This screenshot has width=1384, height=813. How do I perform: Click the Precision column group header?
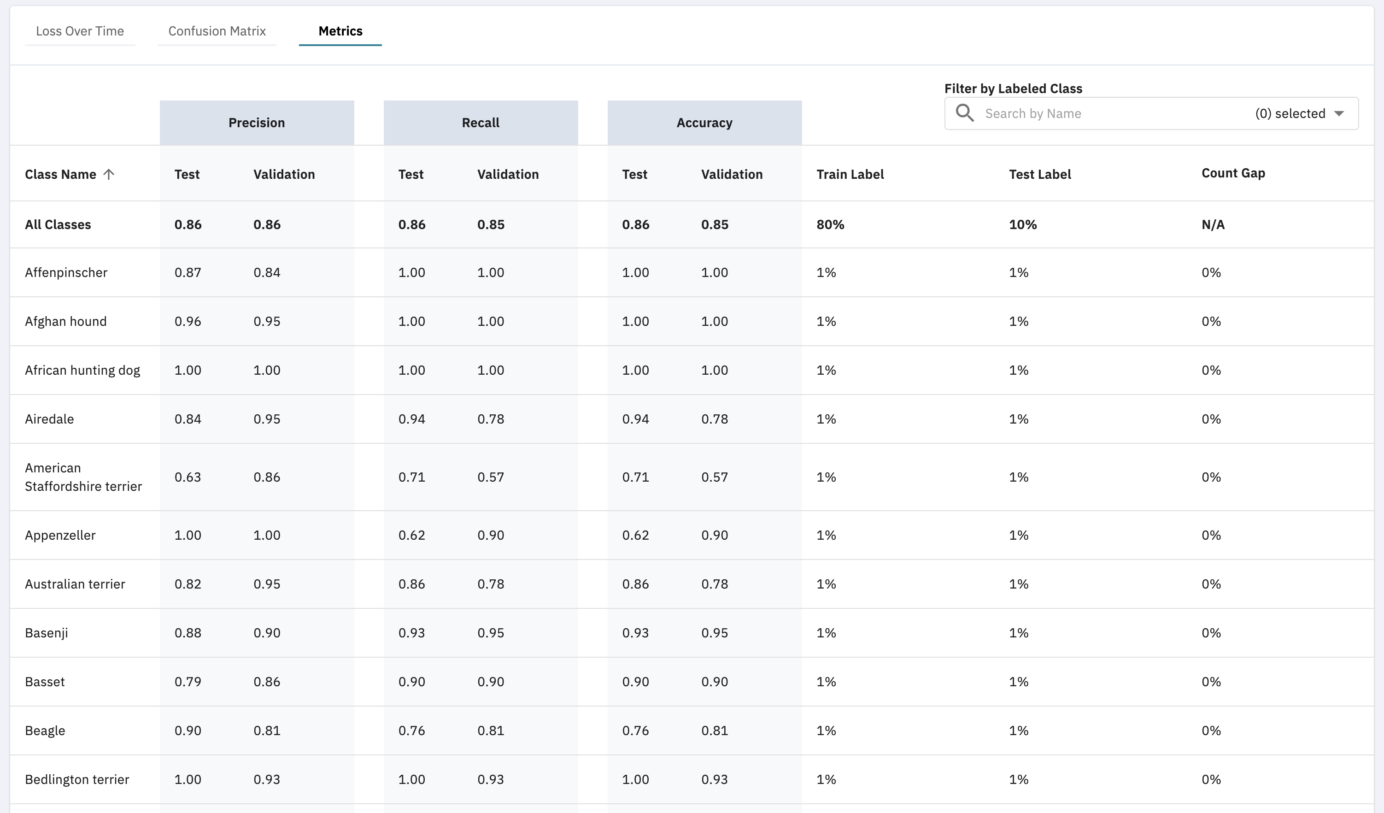(257, 123)
